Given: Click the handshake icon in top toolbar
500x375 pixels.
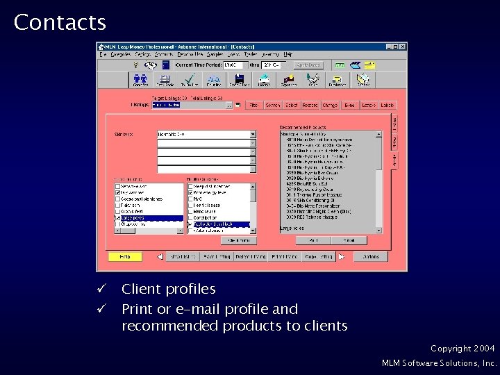Looking at the screenshot, I should click(151, 65).
